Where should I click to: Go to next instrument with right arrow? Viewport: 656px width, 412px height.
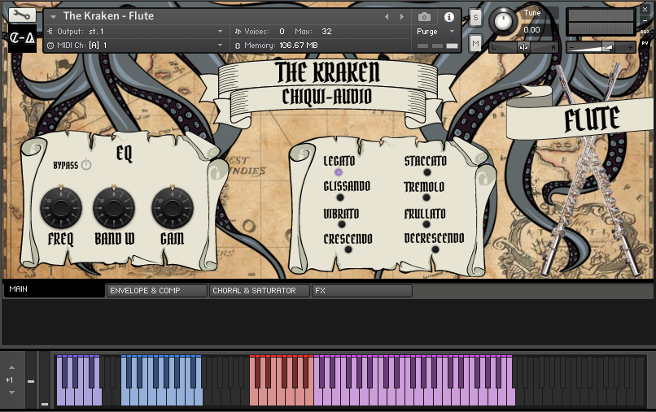[x=402, y=17]
